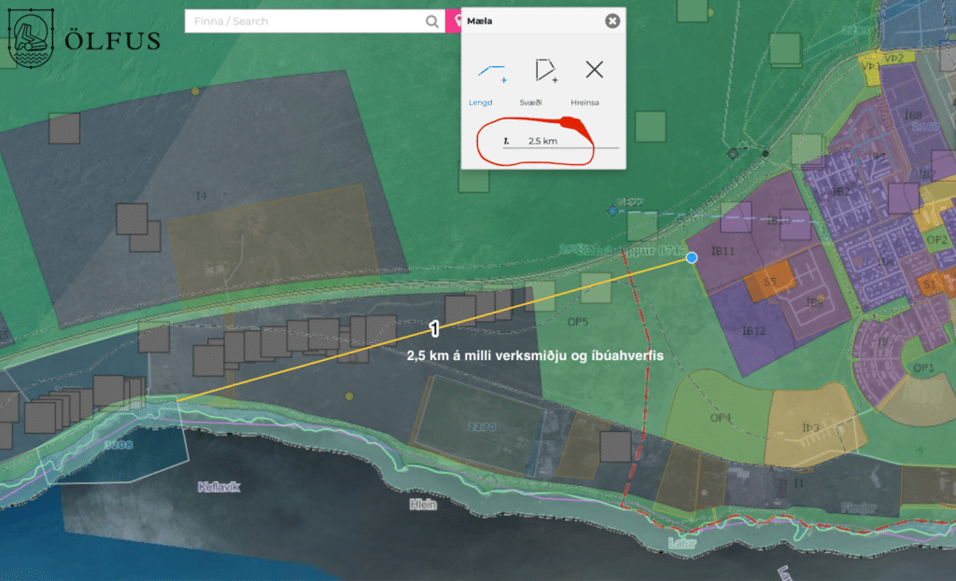Click the I4 industrial zone label
Image resolution: width=956 pixels, height=581 pixels.
coord(200,196)
